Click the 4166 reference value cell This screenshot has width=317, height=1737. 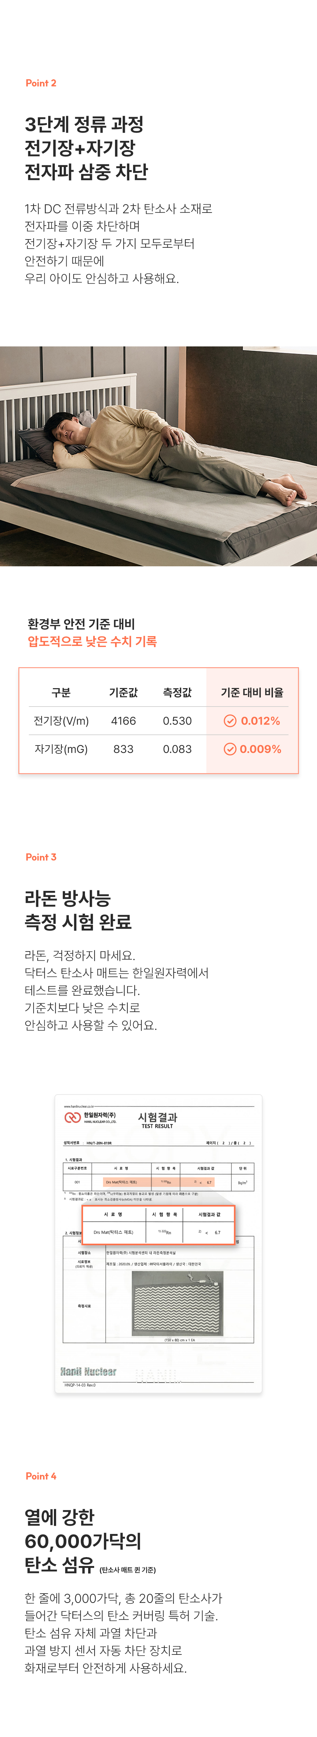(123, 721)
